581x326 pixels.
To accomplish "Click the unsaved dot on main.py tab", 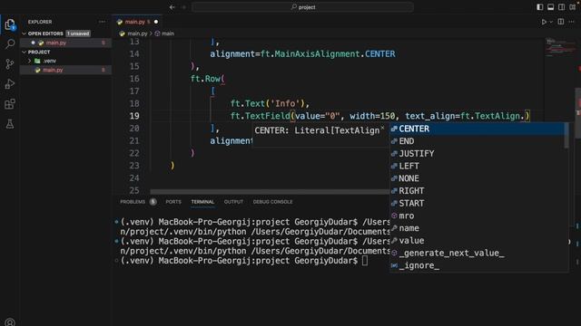I will (x=156, y=22).
